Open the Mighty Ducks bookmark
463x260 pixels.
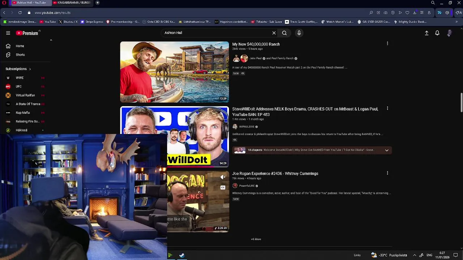pos(410,22)
